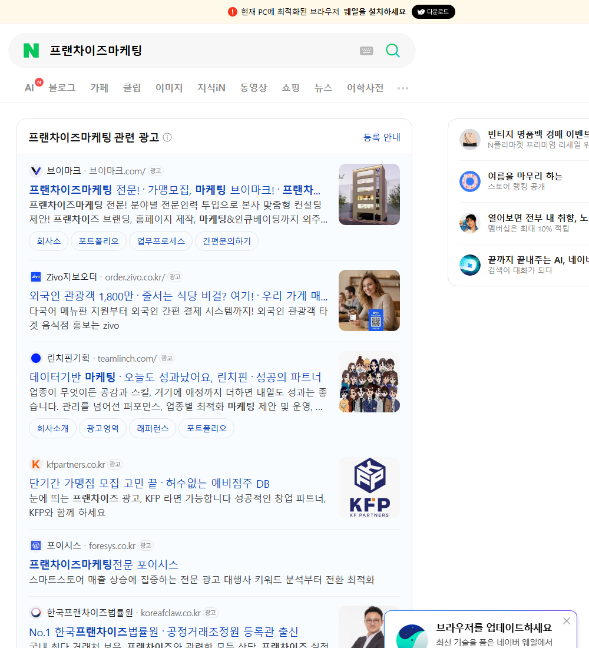Click the 웨일을 설치하세요 banner text
589x648 pixels.
375,12
